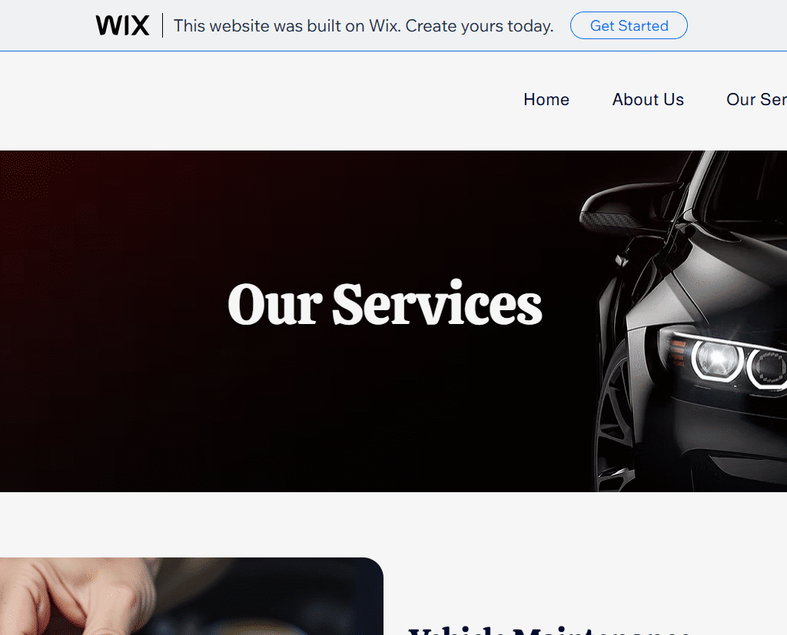Image resolution: width=787 pixels, height=635 pixels.
Task: Click the 'Create yours today.' text in the banner
Action: tap(480, 25)
